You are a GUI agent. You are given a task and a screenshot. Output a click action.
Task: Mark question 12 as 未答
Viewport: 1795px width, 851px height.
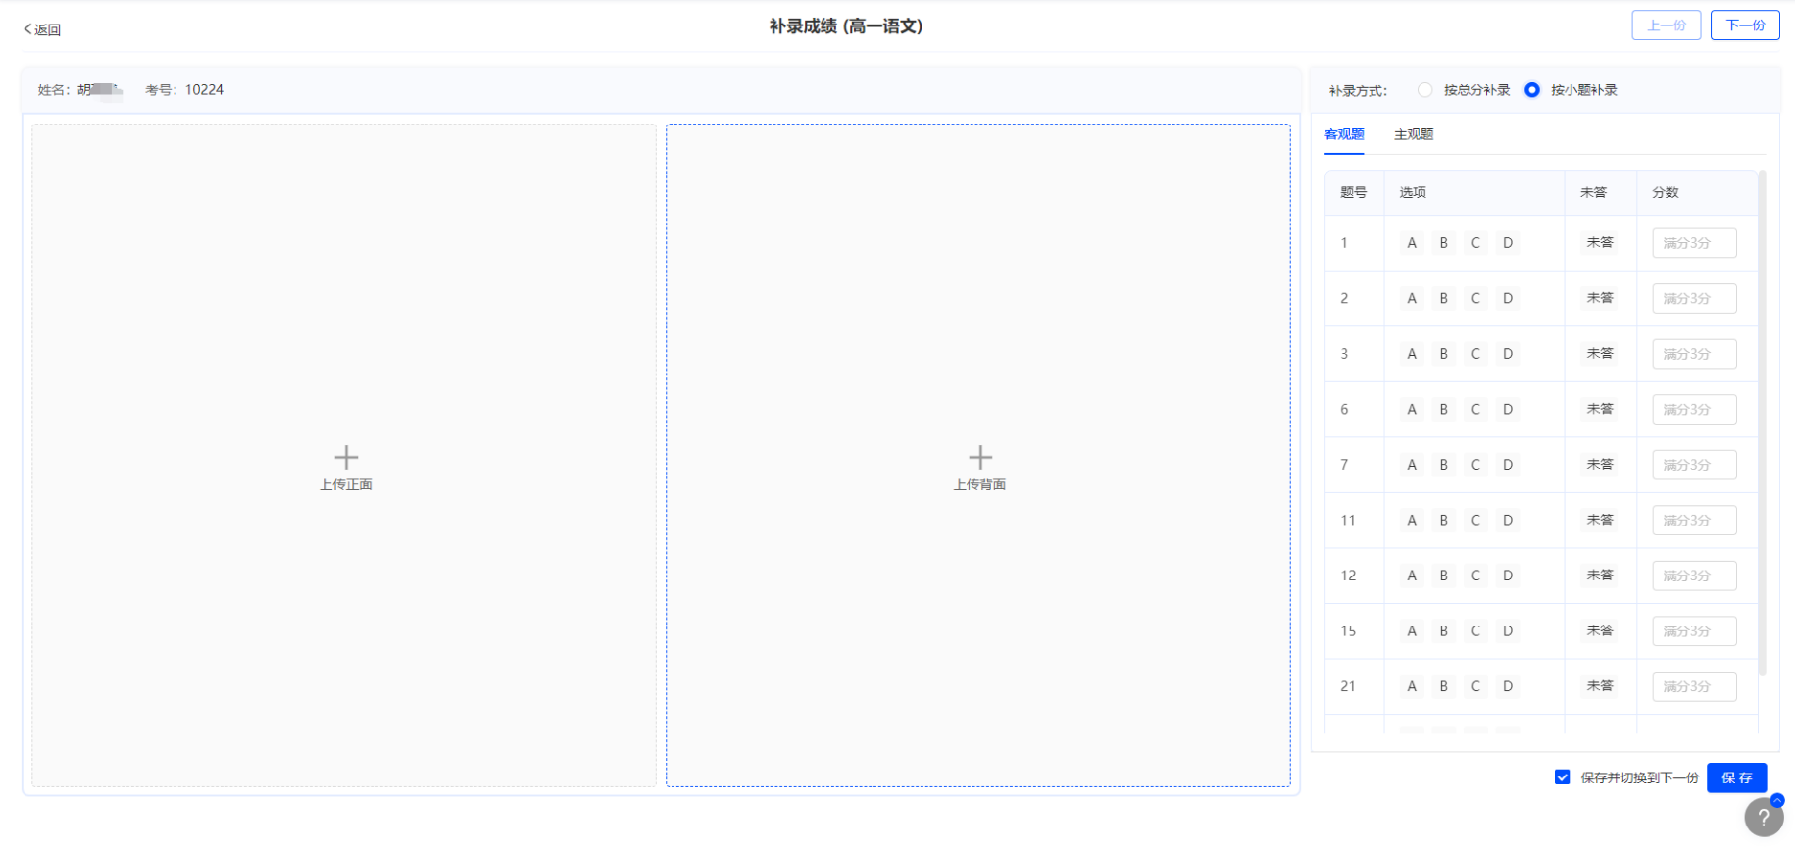click(x=1600, y=576)
